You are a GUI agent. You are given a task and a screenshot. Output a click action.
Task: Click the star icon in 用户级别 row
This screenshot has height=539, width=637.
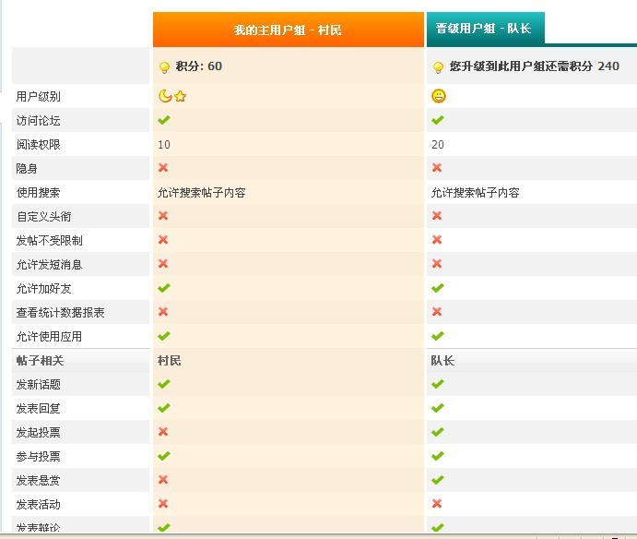click(x=181, y=96)
